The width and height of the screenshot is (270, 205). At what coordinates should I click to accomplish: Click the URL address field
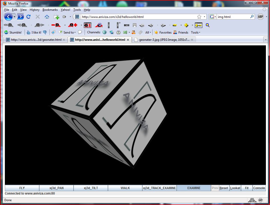coord(139,17)
